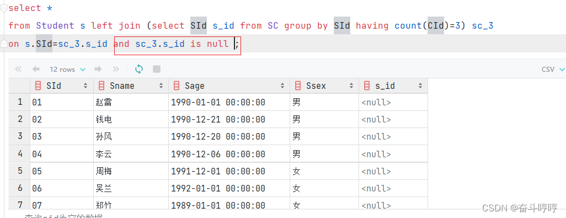Click Sage cell 1990-01-01 00:00:00
The height and width of the screenshot is (218, 566).
tap(229, 102)
